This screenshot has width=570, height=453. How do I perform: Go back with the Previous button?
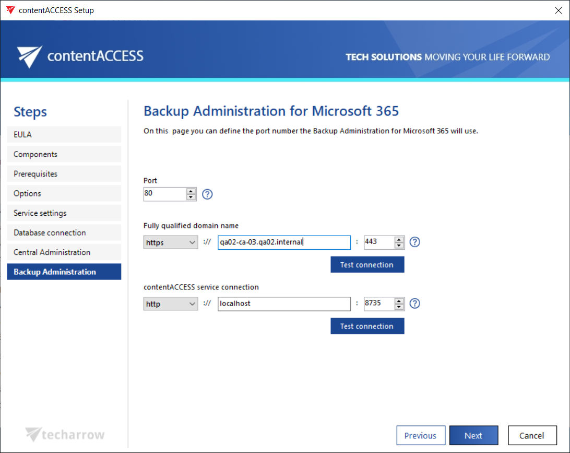[420, 436]
